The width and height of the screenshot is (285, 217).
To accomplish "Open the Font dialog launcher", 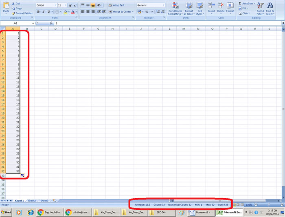I will pyautogui.click(x=77, y=18).
